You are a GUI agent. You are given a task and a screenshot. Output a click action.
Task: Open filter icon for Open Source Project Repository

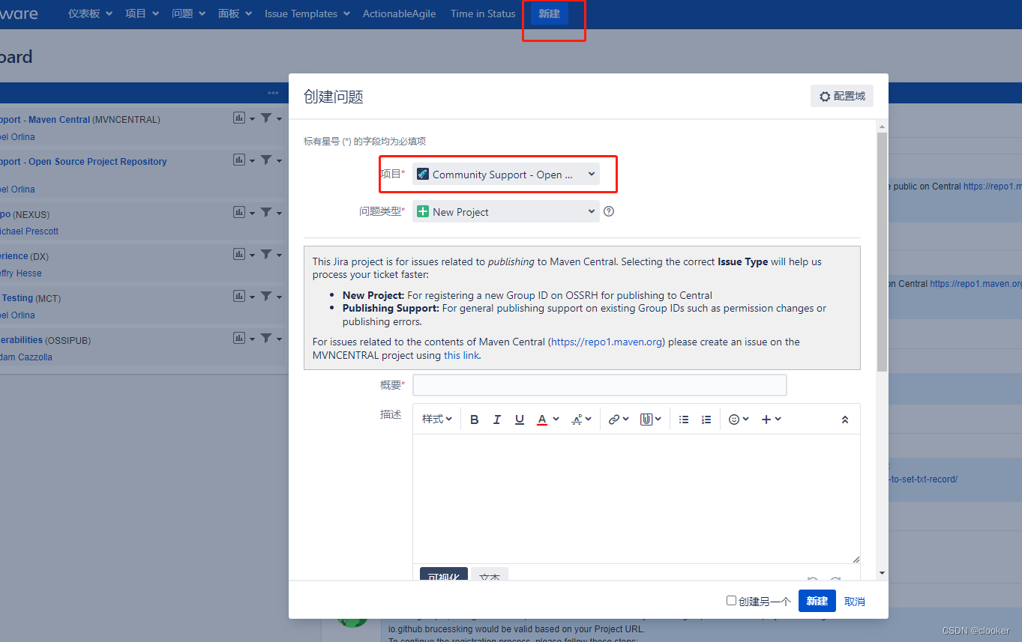[266, 160]
